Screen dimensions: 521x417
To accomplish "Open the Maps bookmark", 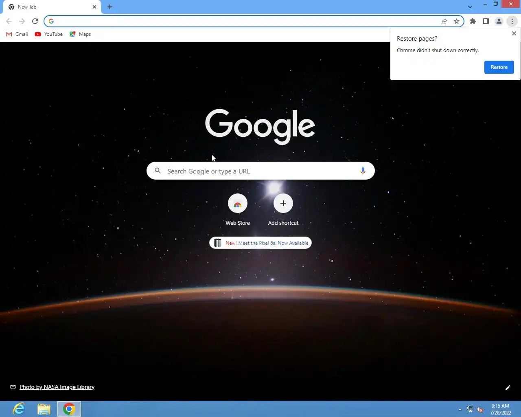I will [80, 34].
